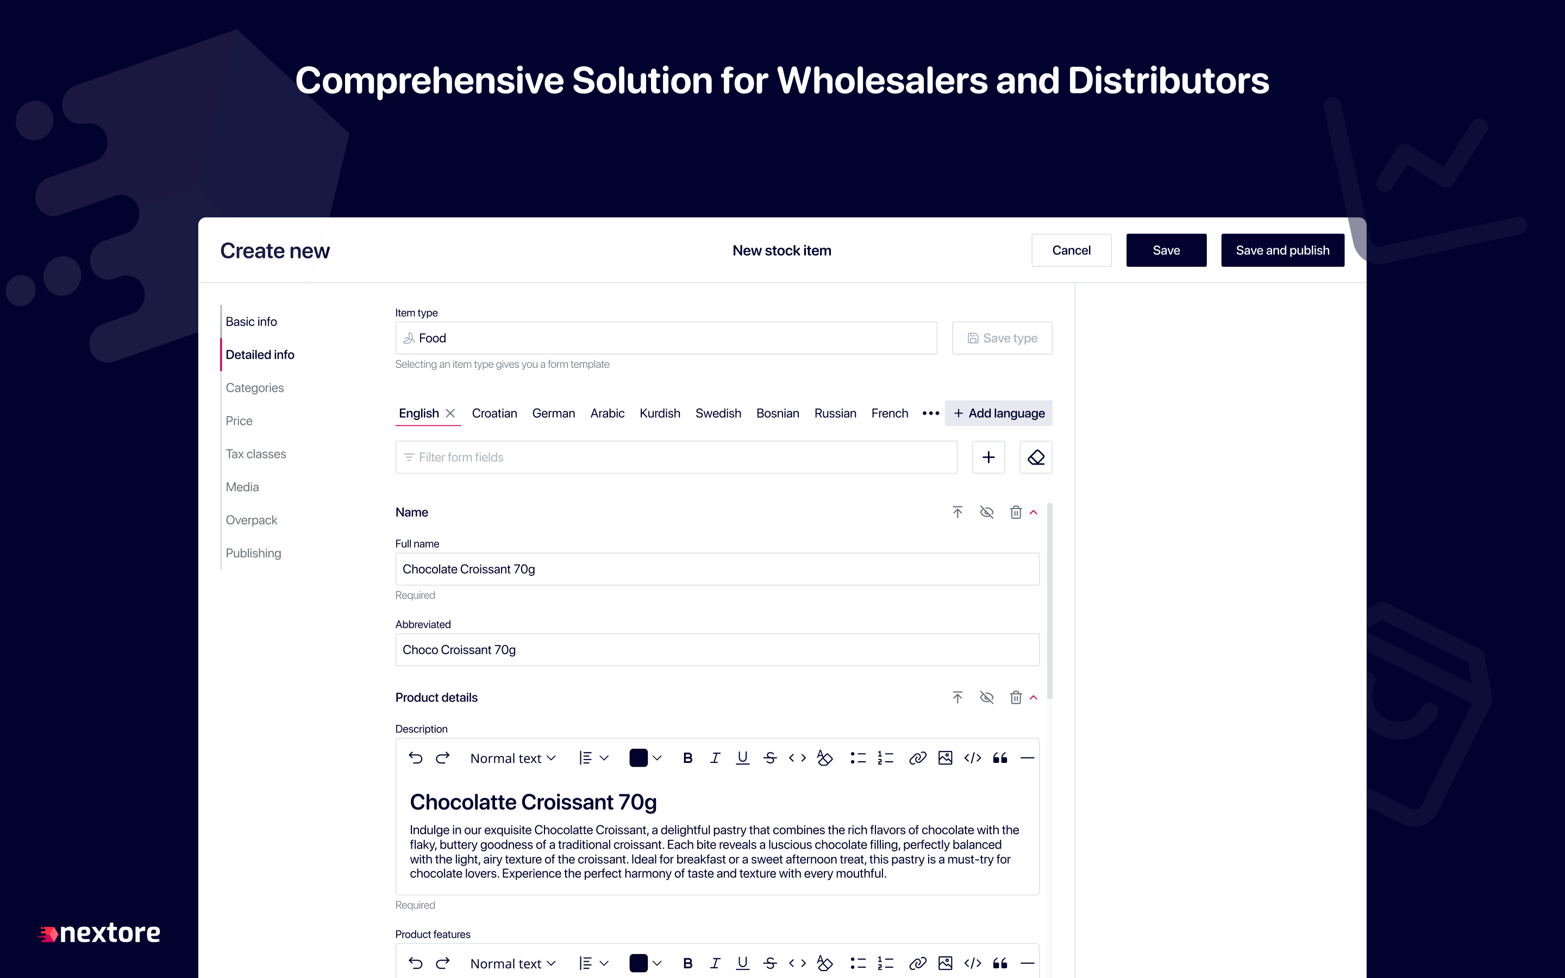Switch to the Croatian language tab
The height and width of the screenshot is (978, 1565).
click(494, 413)
